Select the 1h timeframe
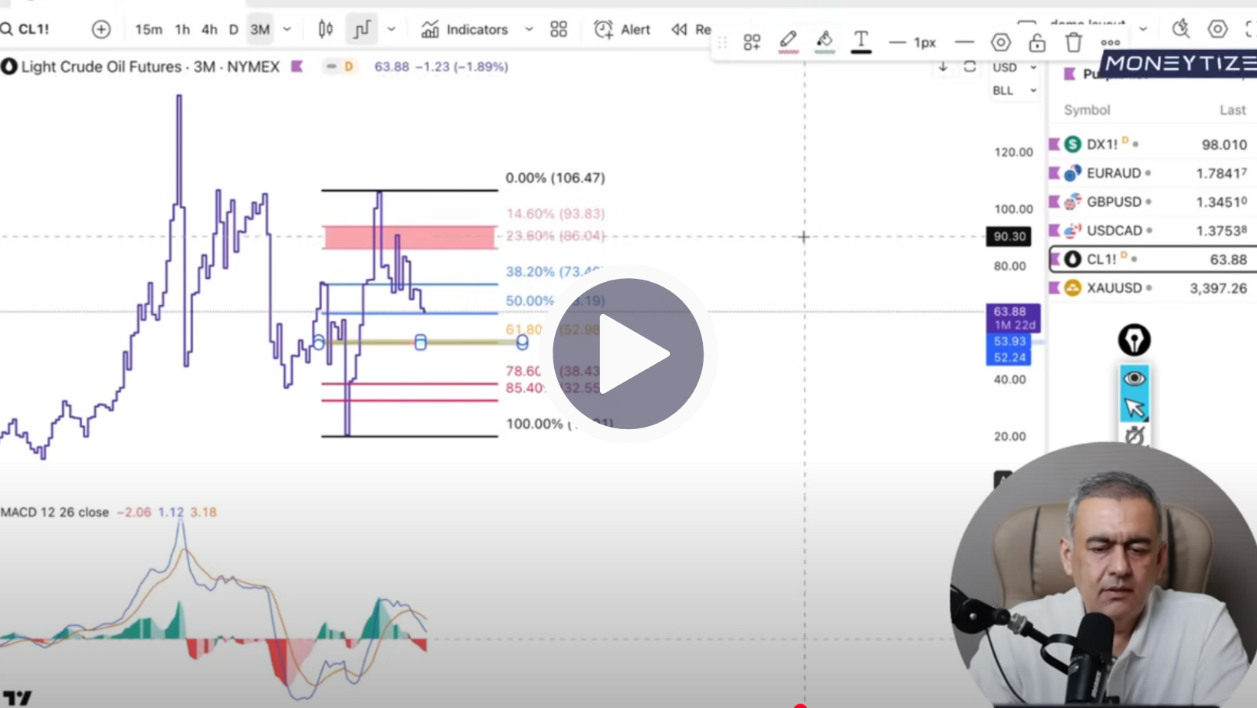 (182, 29)
